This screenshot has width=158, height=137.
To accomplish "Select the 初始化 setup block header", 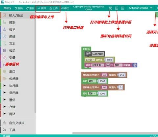I will [x=86, y=49].
